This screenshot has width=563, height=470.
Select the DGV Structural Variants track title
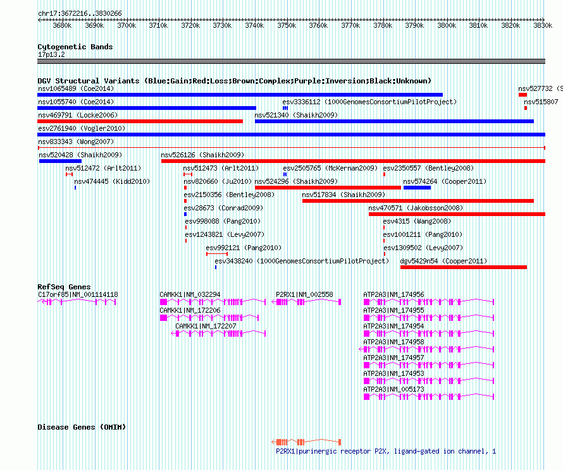(235, 81)
